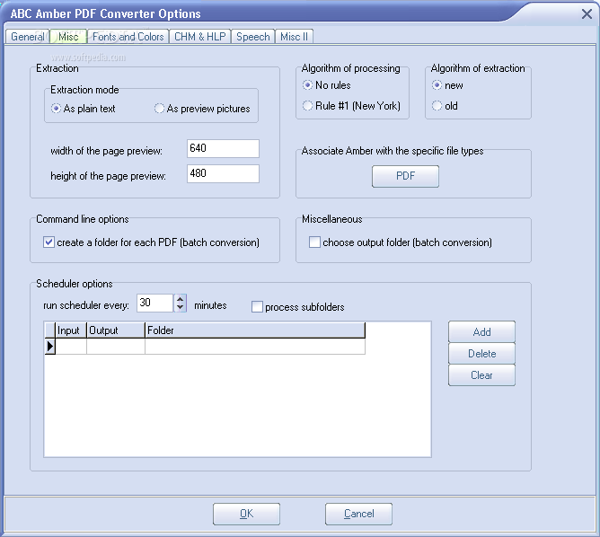Click the scheduler minutes field showing 30
This screenshot has height=537, width=600.
click(155, 303)
